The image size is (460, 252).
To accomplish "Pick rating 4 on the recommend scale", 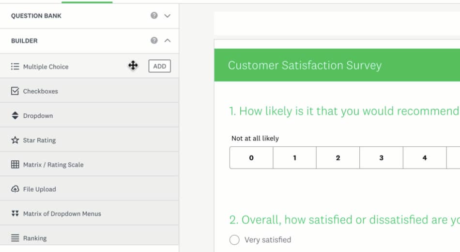I will [x=424, y=158].
